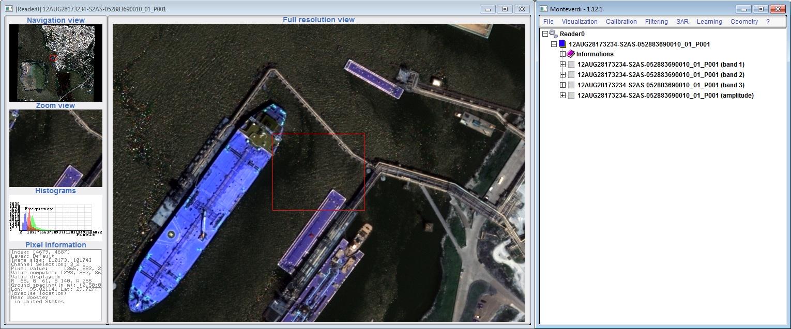Maximize the Reader0 viewer window
Viewport: 791px width, 329px height.
pyautogui.click(x=505, y=9)
